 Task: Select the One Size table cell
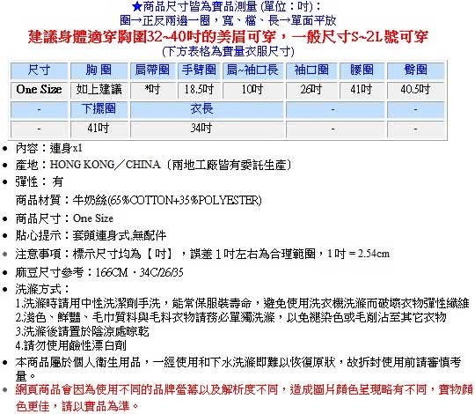[39, 90]
